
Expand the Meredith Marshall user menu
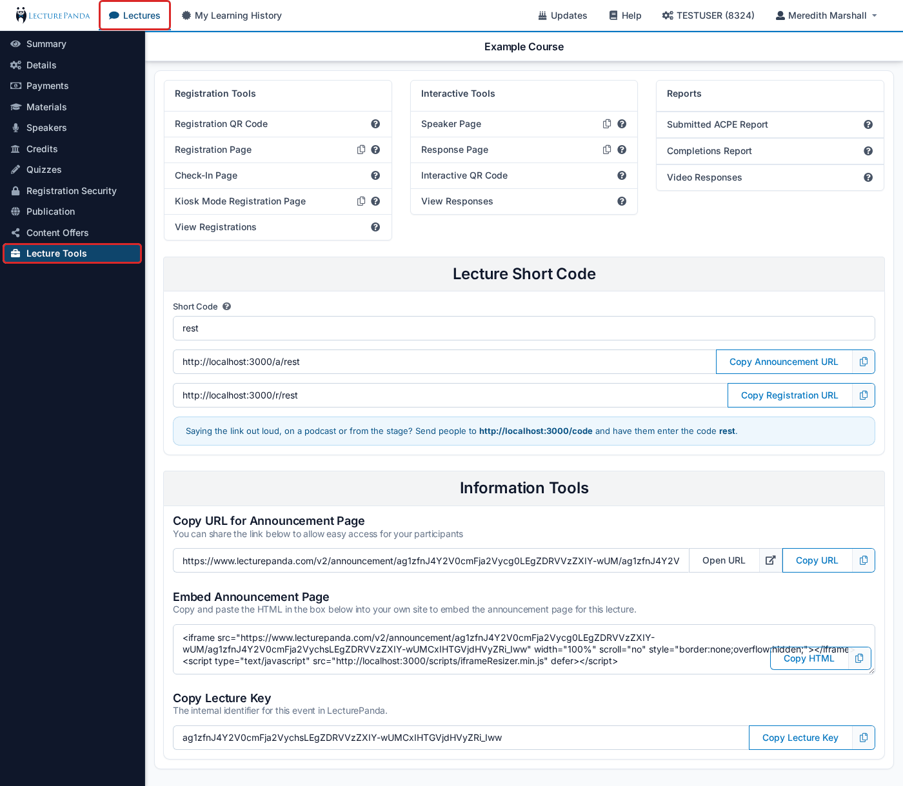pyautogui.click(x=826, y=15)
